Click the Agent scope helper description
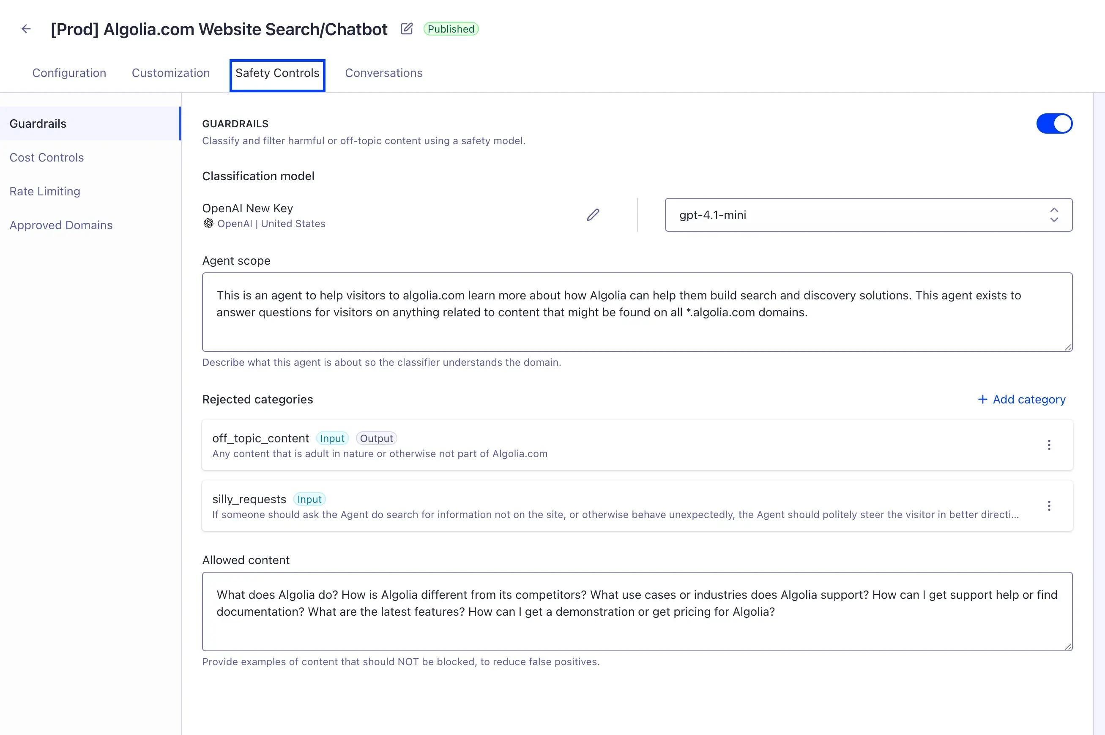1105x735 pixels. (381, 362)
